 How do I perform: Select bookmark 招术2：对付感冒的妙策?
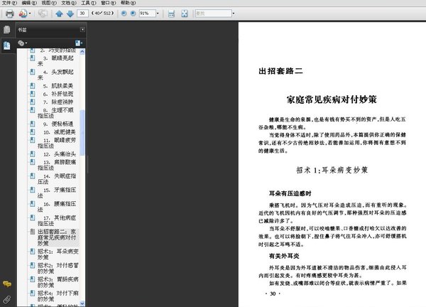click(58, 268)
